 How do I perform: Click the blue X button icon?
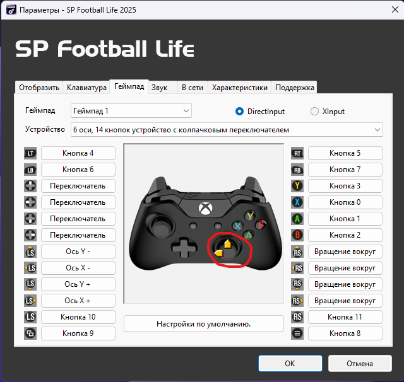pyautogui.click(x=297, y=202)
